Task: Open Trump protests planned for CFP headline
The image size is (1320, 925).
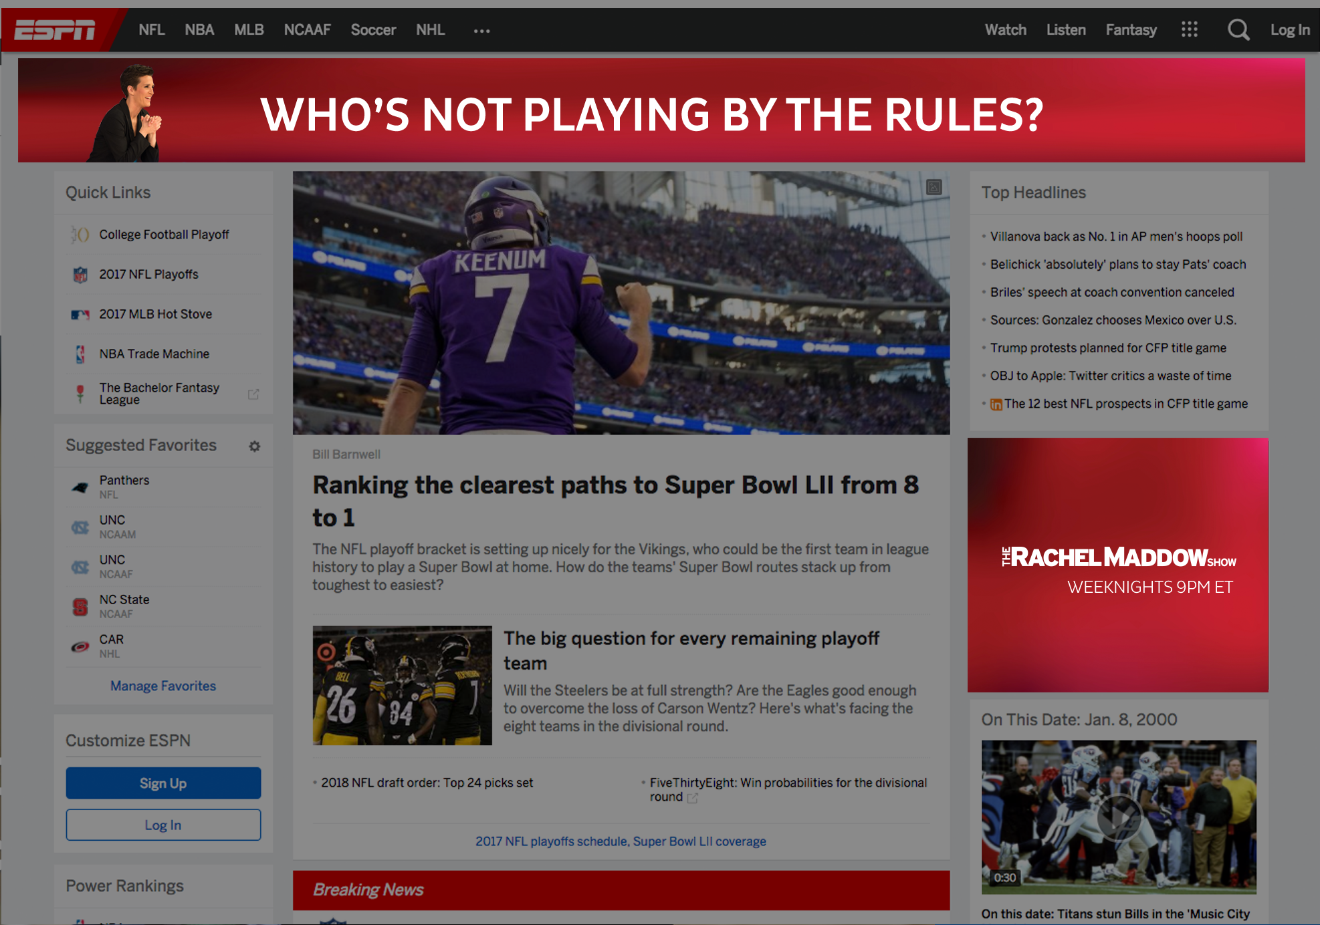Action: (x=1108, y=348)
